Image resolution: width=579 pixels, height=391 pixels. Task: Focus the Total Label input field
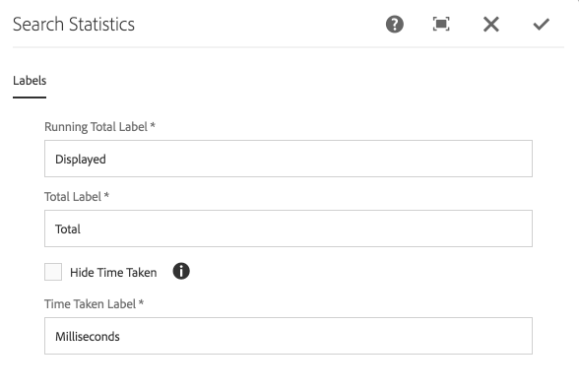[x=289, y=228]
